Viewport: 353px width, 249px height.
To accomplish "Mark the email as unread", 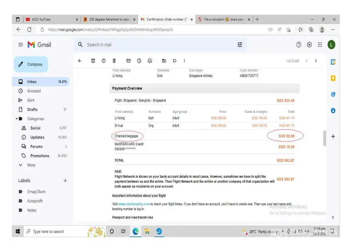I will [x=129, y=61].
